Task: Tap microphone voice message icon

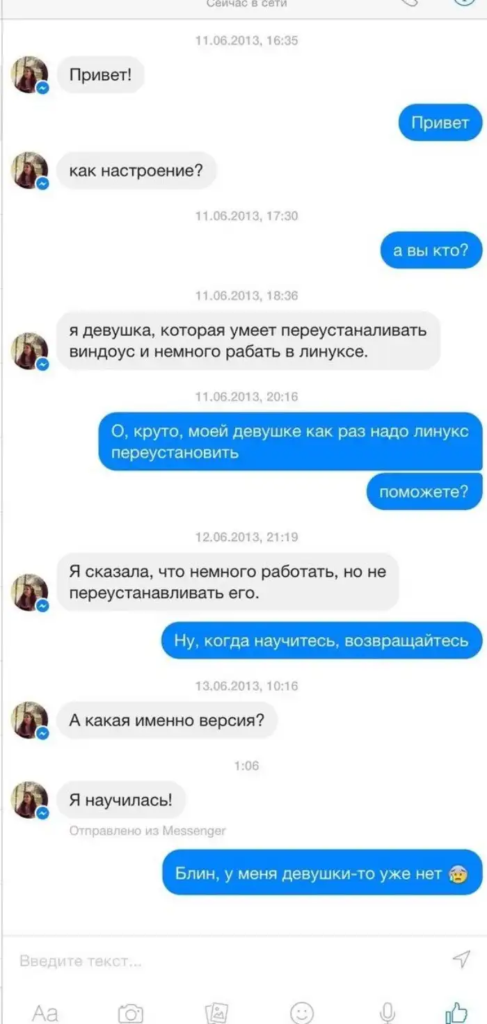Action: pos(388,1013)
